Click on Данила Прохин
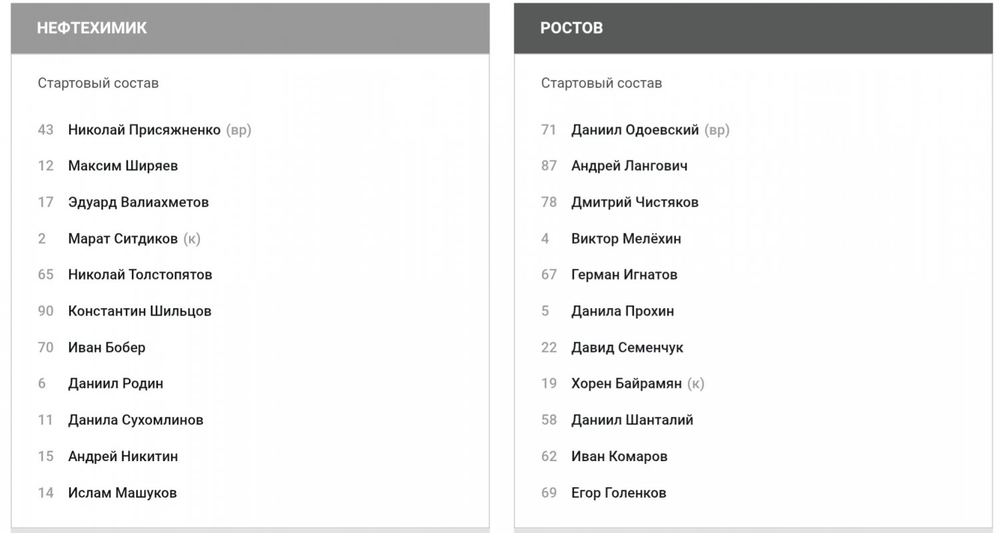 622,311
